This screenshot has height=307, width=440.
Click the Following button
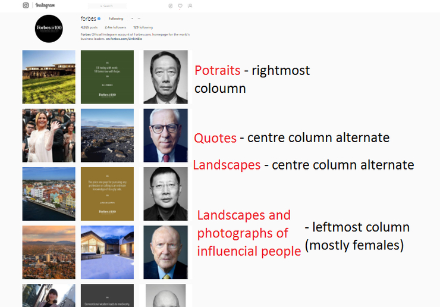tap(116, 18)
